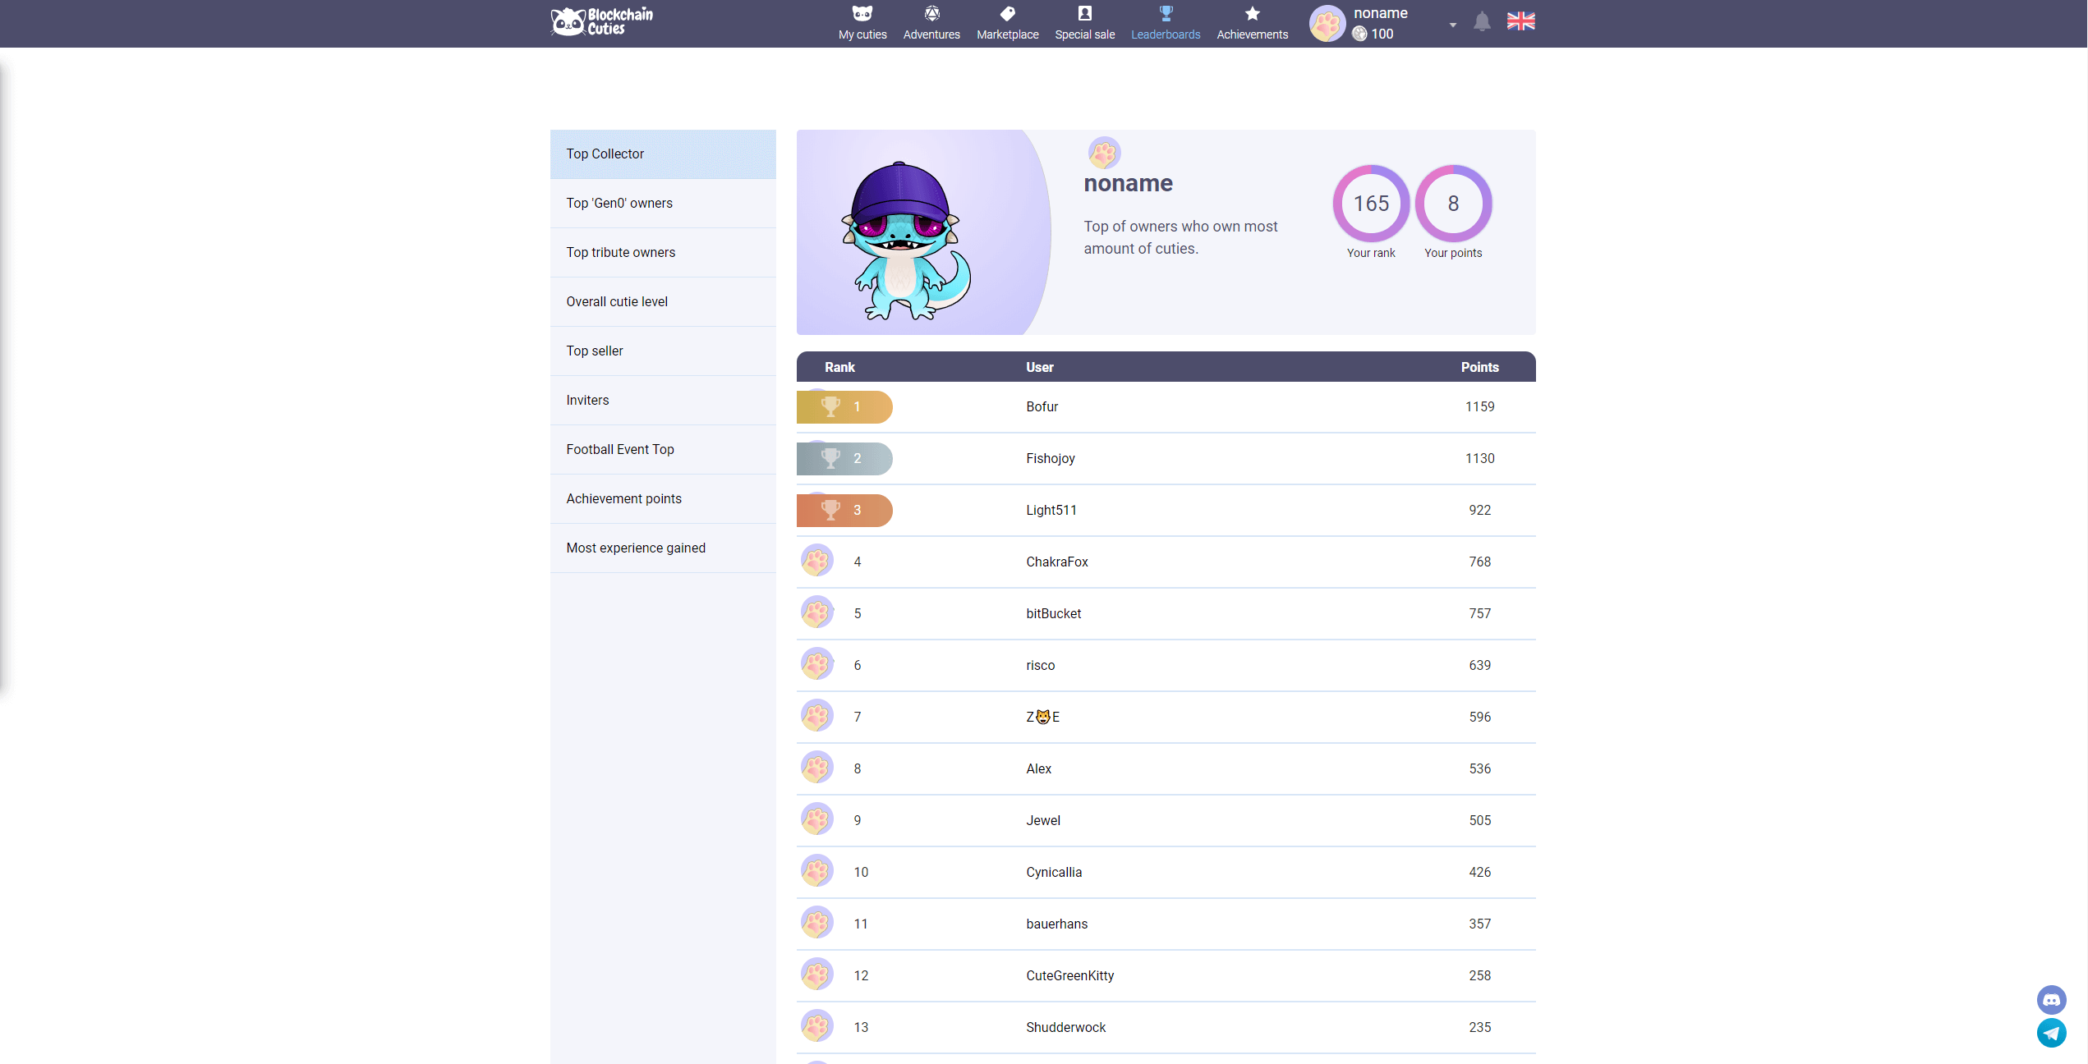Click the blue cutie lizard image
Image resolution: width=2088 pixels, height=1064 pixels.
904,240
